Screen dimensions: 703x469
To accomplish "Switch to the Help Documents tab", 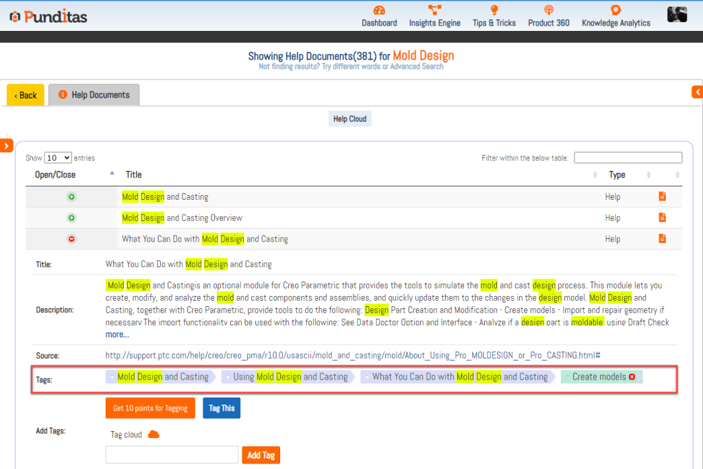I will coord(94,95).
